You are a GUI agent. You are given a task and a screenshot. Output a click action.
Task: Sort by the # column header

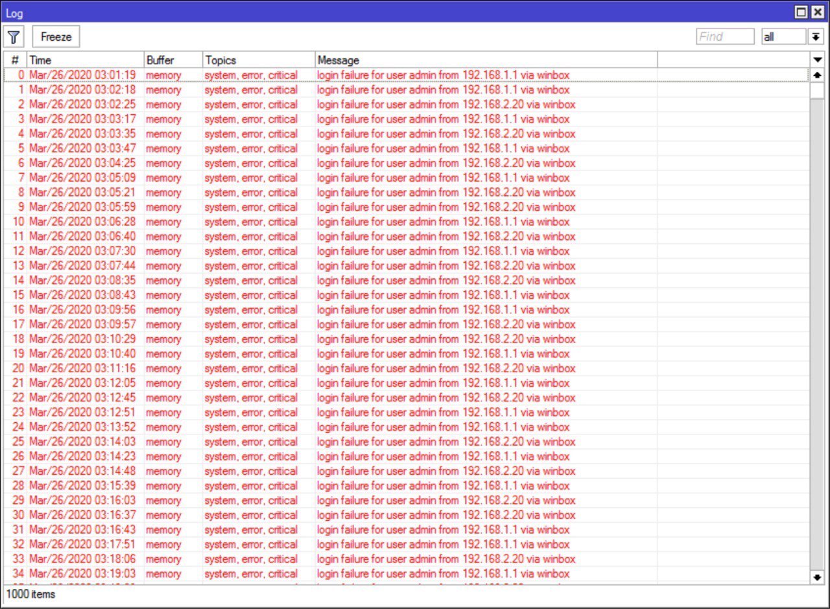pos(15,60)
